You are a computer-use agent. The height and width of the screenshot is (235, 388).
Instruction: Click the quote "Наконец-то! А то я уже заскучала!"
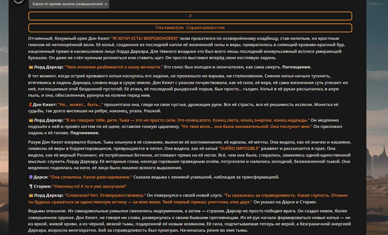point(89,186)
